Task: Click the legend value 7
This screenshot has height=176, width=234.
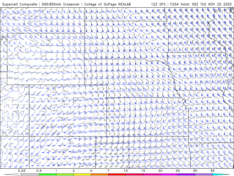Action: pyautogui.click(x=108, y=171)
